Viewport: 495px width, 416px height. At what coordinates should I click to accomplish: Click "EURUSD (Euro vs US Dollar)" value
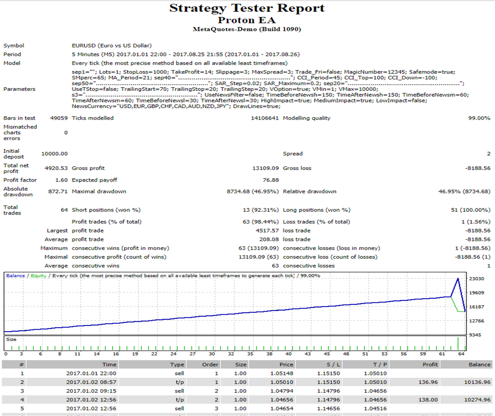pos(112,46)
